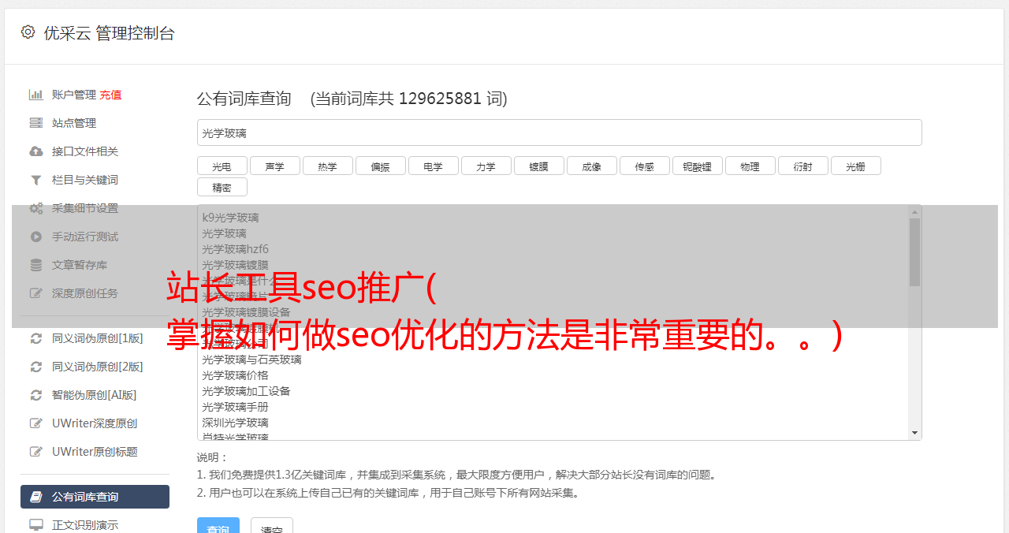Open the 公有词库查询 menu item
Screen dimensions: 1009x533
[95, 497]
